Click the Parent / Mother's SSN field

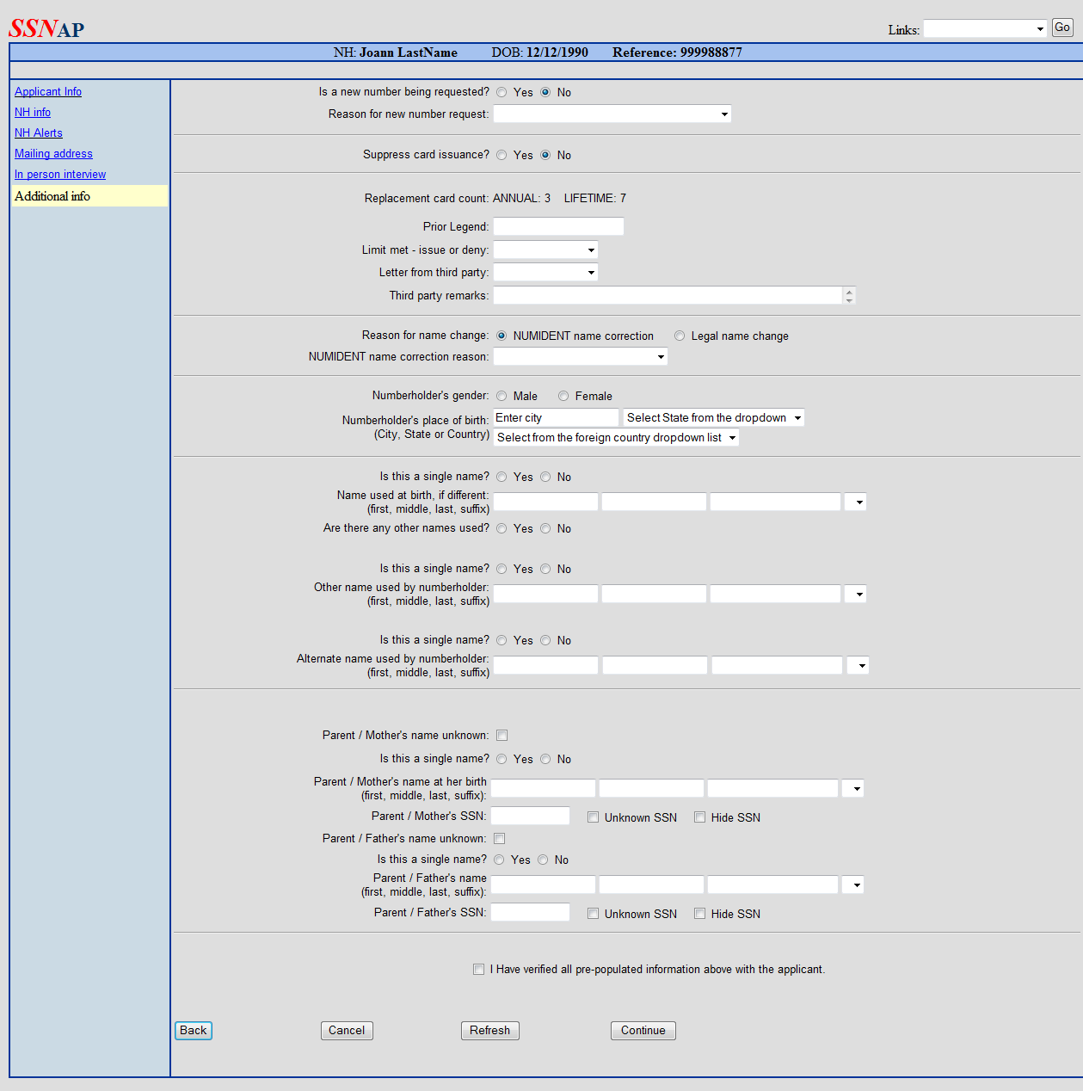pyautogui.click(x=530, y=816)
